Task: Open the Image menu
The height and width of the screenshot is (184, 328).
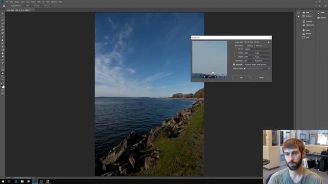Action: tap(17, 2)
